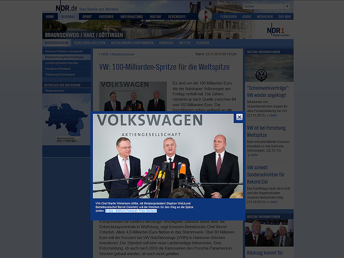This screenshot has height=258, width=344.
Task: Select the SCHLESWIG-HOLSTEIN region tab
Action: [89, 43]
